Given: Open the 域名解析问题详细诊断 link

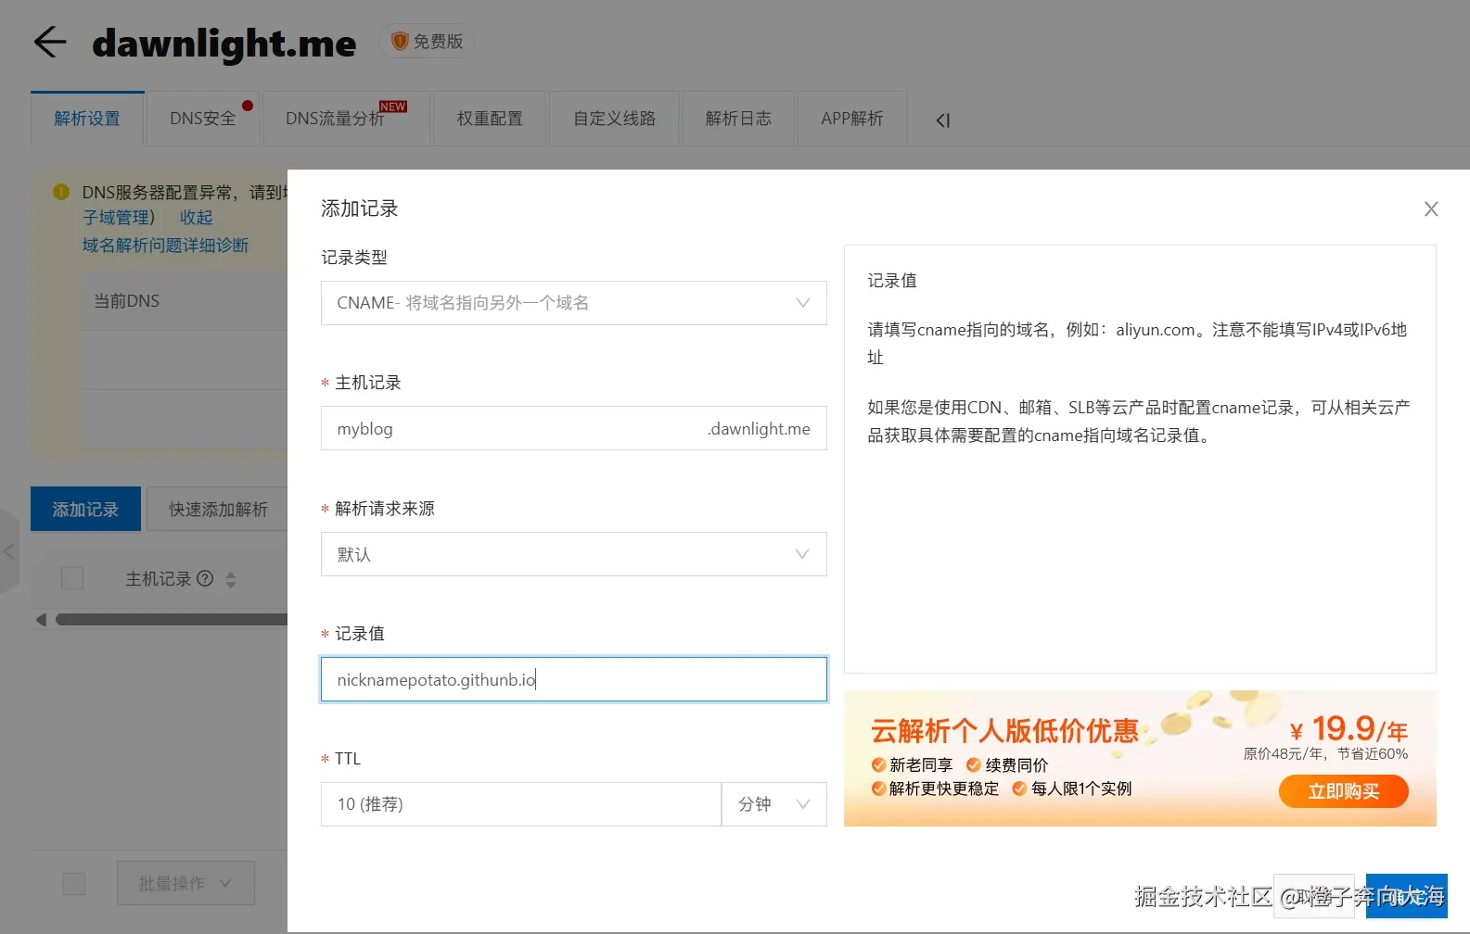Looking at the screenshot, I should point(165,245).
